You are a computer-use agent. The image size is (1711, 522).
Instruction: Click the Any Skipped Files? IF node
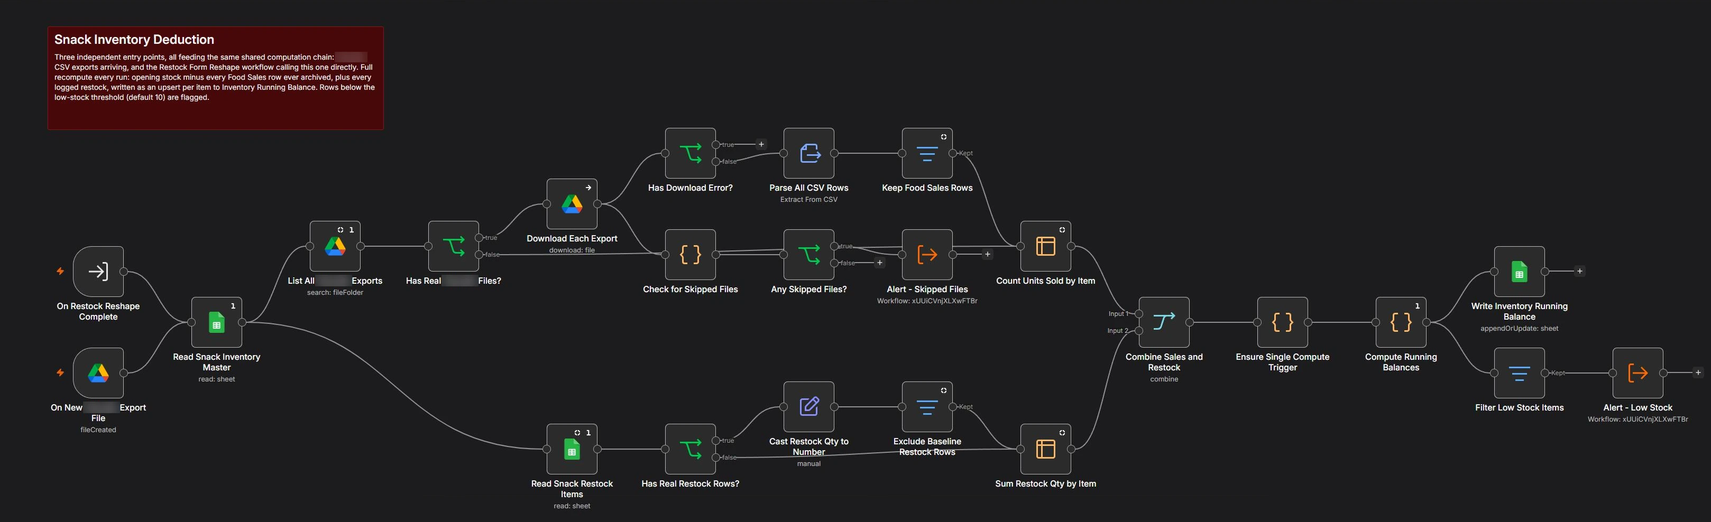coord(809,254)
